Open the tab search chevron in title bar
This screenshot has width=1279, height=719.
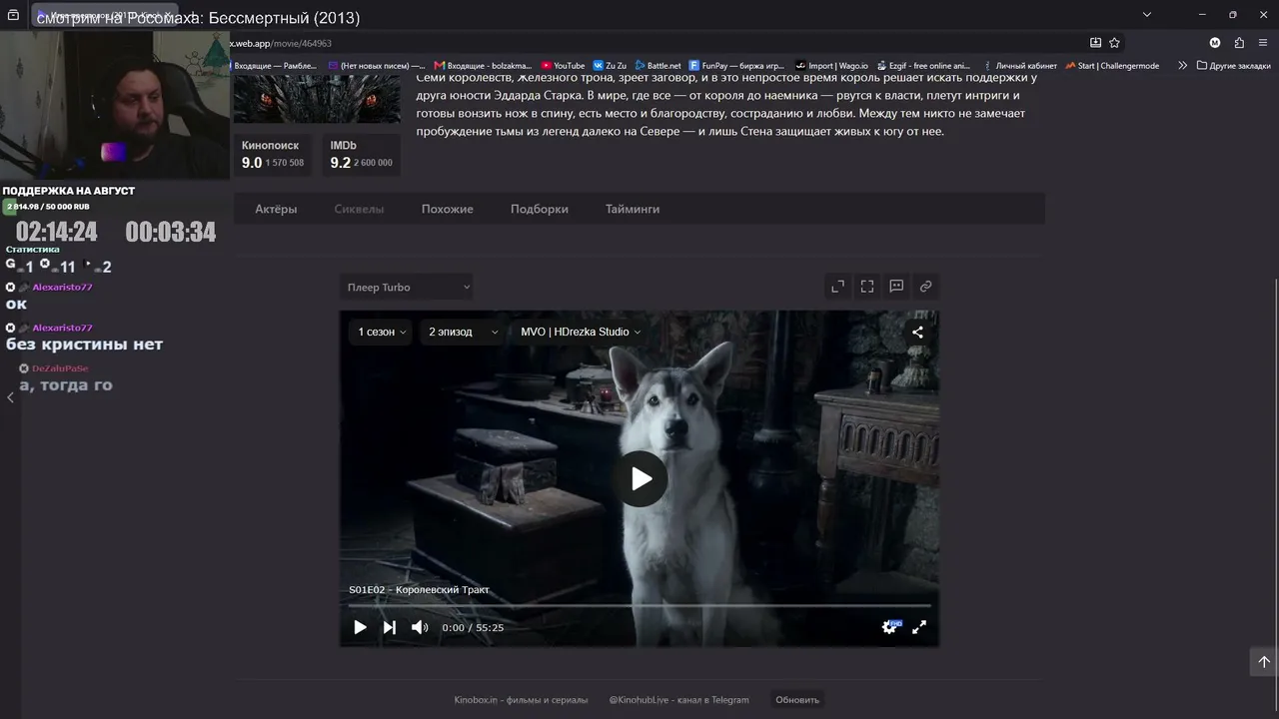(1147, 15)
